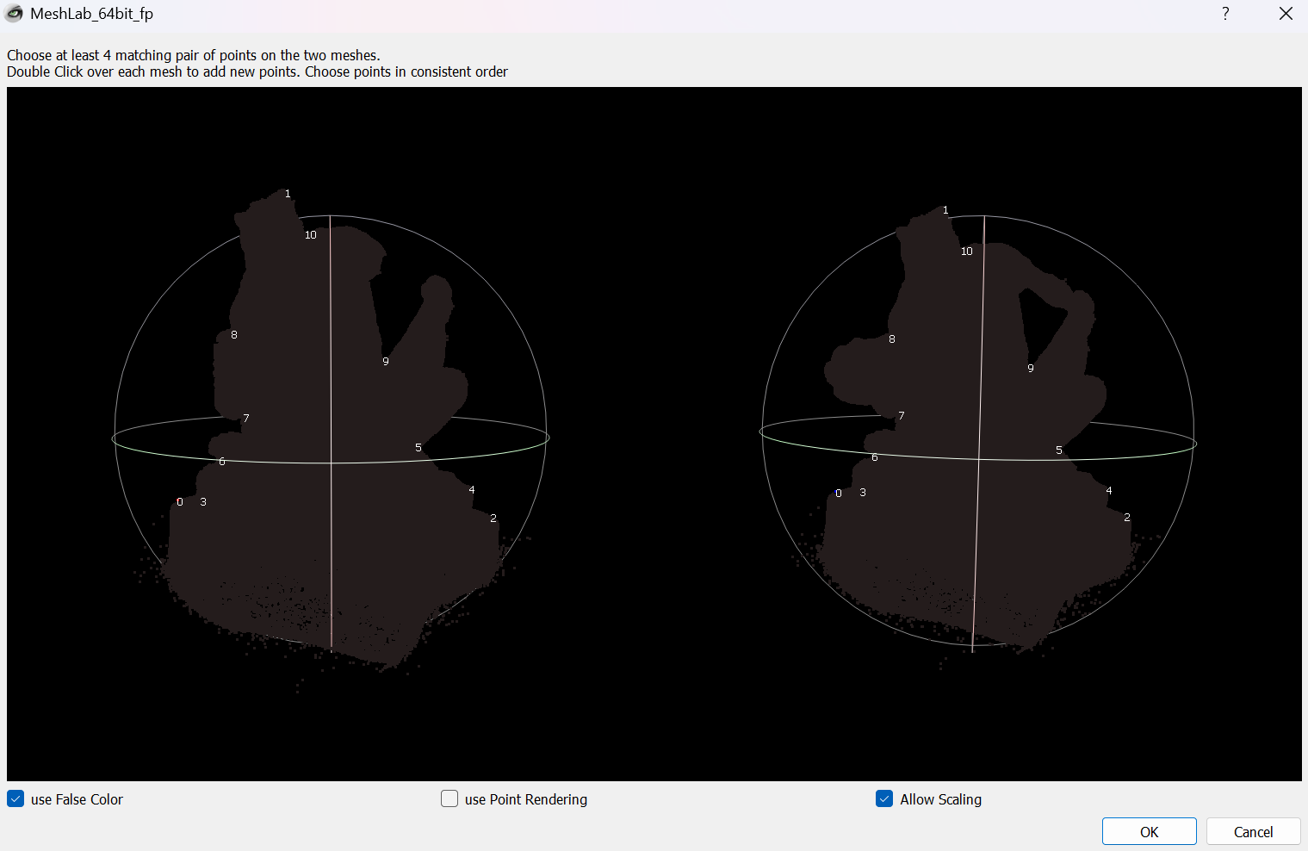Screen dimensions: 1308x851
Task: Confirm alignment with the OK button
Action: pos(1149,831)
